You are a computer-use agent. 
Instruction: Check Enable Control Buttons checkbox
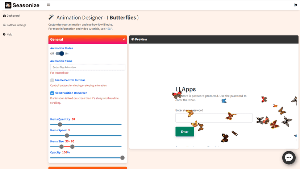tap(52, 80)
